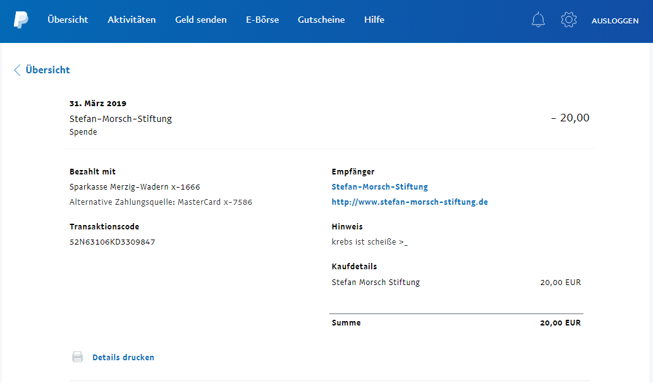Click the AUSLOGGEN button
The image size is (653, 383).
pos(614,21)
